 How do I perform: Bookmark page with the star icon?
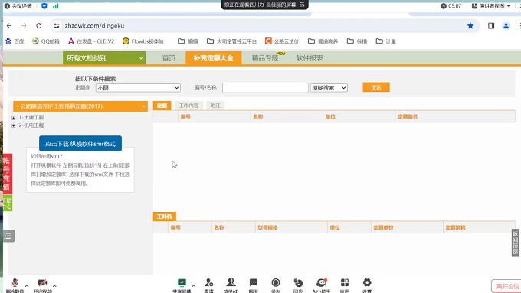(470, 25)
